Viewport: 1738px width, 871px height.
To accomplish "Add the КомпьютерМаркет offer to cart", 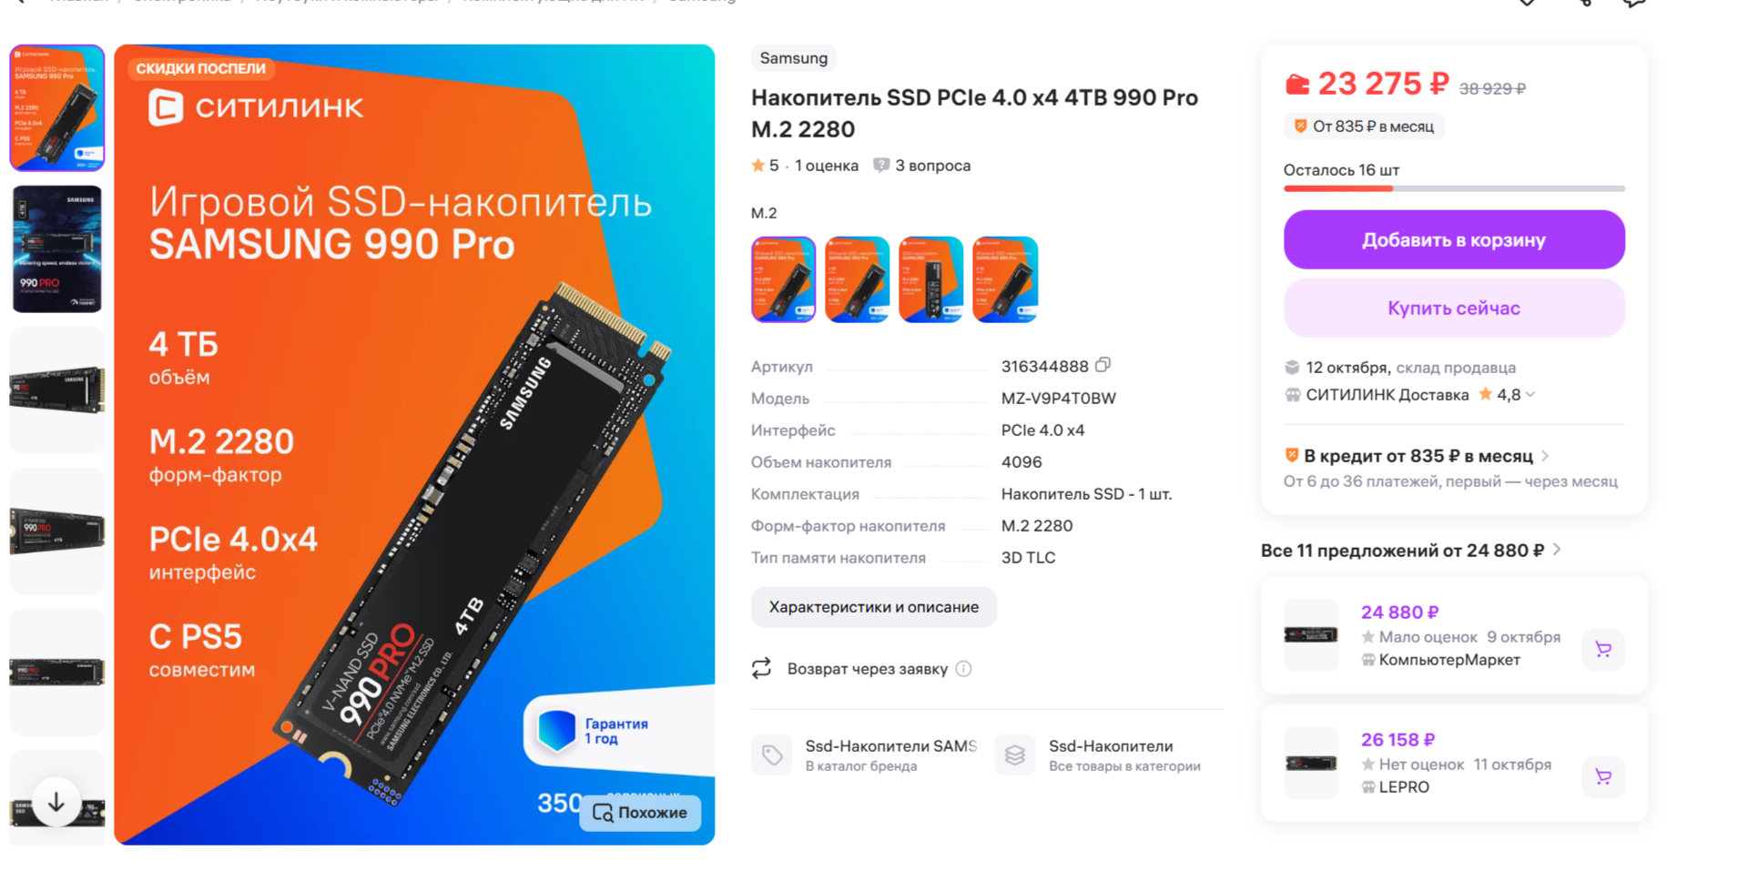I will [x=1603, y=649].
